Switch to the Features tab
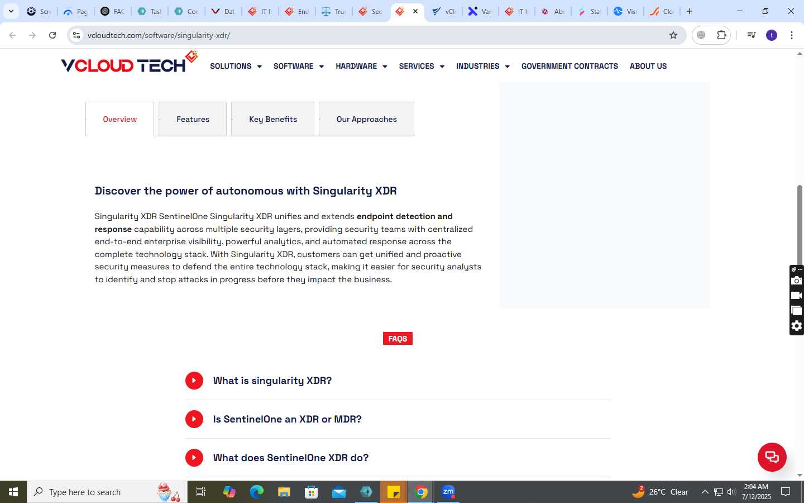This screenshot has width=804, height=503. pyautogui.click(x=193, y=119)
